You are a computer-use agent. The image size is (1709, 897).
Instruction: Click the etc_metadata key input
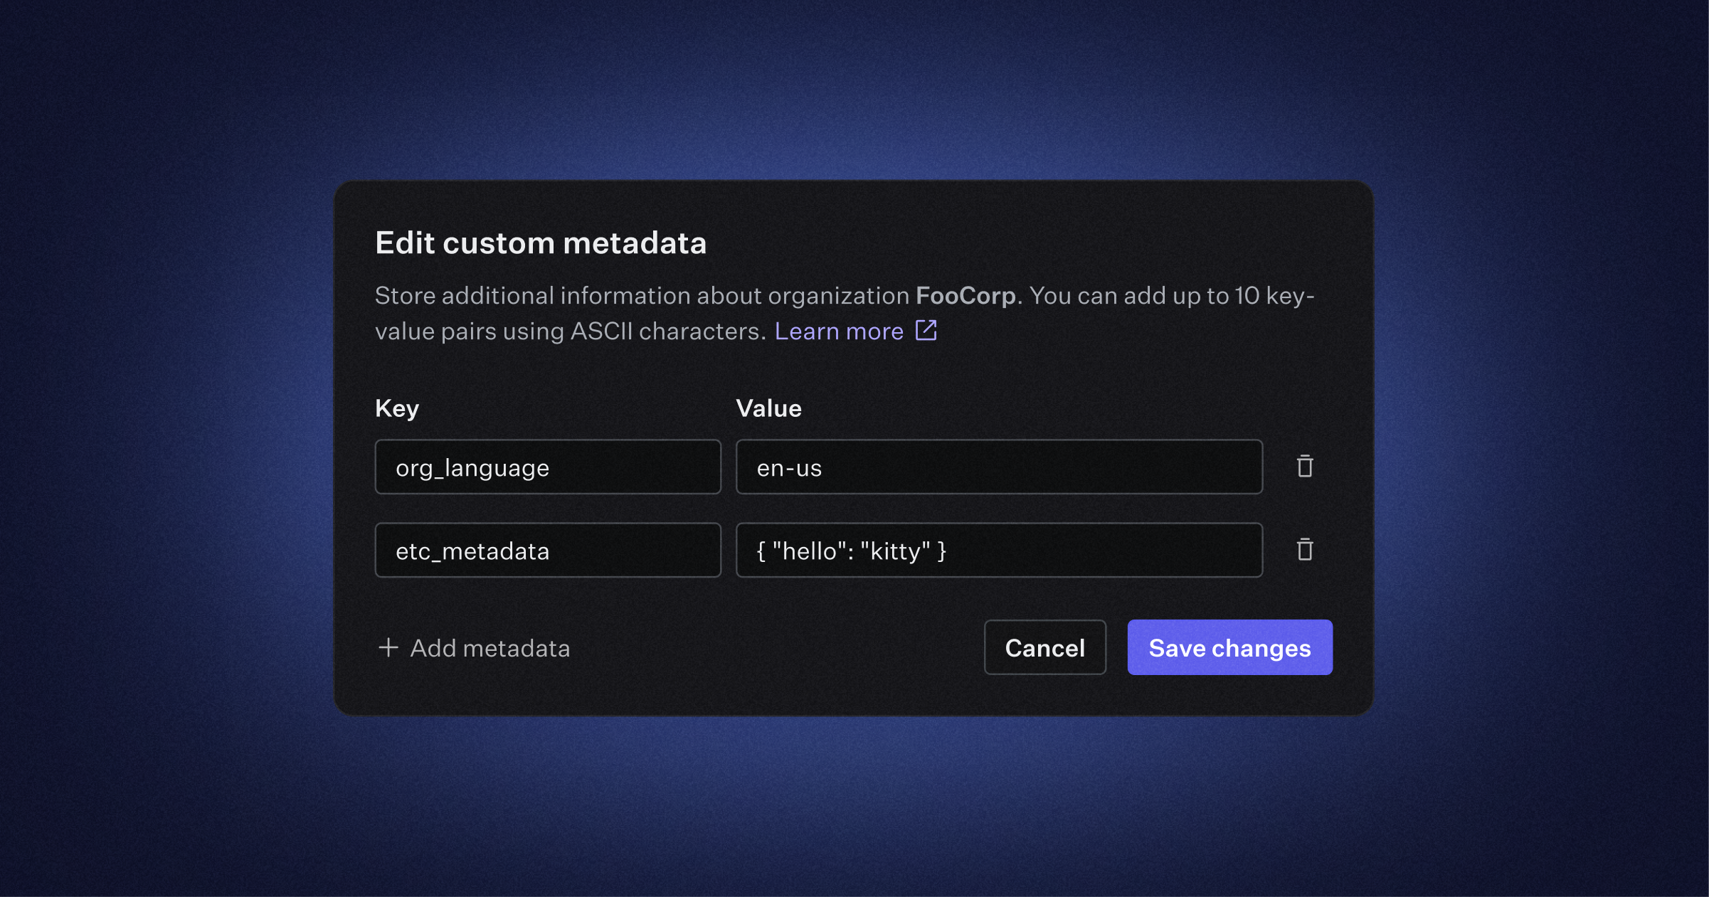click(548, 550)
